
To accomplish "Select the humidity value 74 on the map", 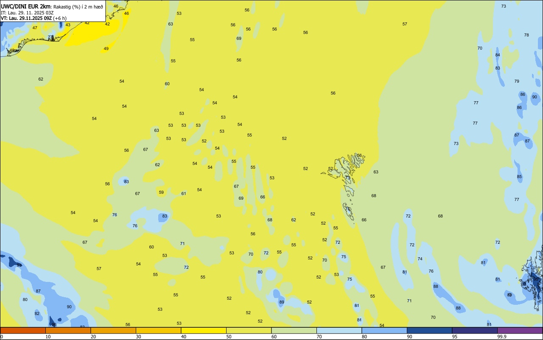I will point(420,259).
